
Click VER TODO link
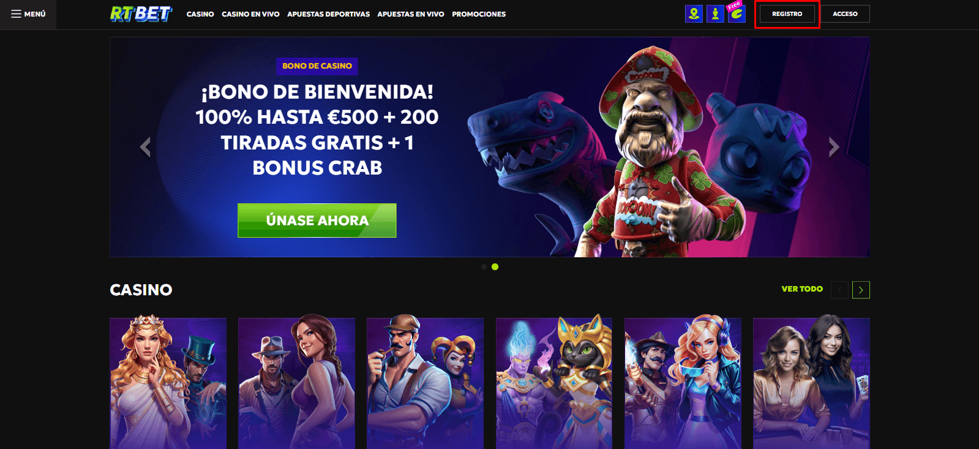click(802, 289)
